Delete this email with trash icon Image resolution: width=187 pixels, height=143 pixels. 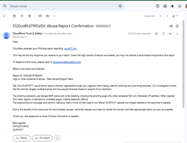30,16
